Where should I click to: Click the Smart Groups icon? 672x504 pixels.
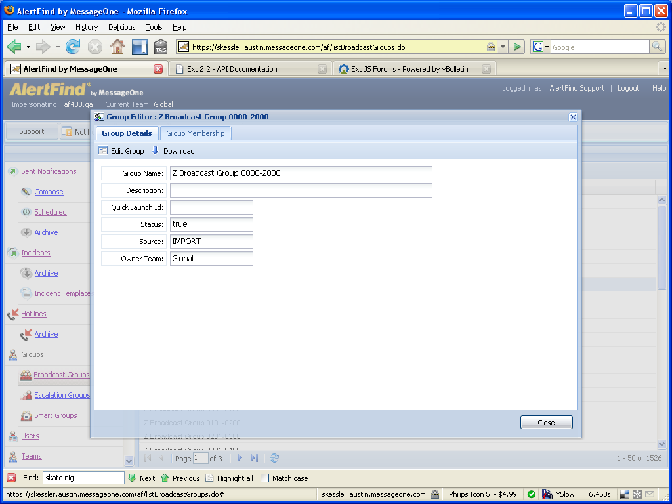pos(26,415)
